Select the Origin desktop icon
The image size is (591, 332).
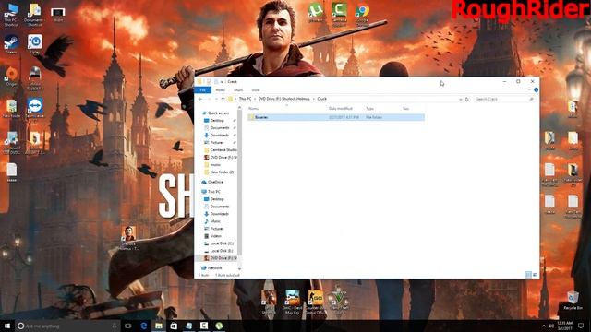click(x=11, y=77)
